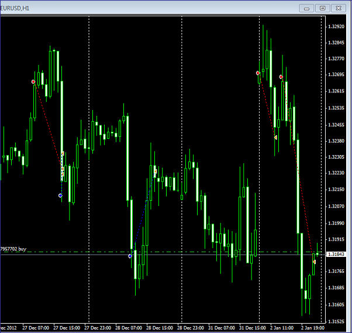Click time axis label 28 Dec 15:00
This screenshot has width=352, height=333.
(x=160, y=328)
